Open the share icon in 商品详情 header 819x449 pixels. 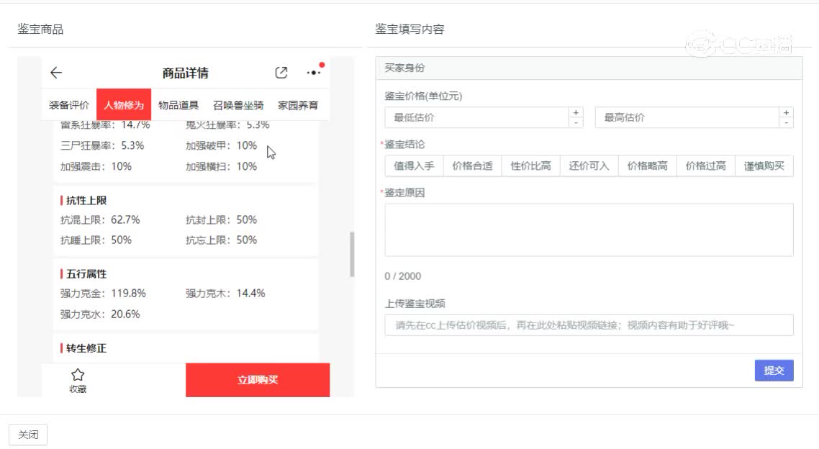(281, 73)
